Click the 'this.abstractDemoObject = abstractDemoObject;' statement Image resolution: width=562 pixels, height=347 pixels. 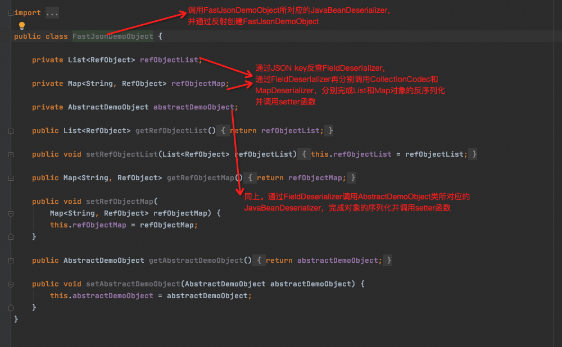[x=151, y=296]
